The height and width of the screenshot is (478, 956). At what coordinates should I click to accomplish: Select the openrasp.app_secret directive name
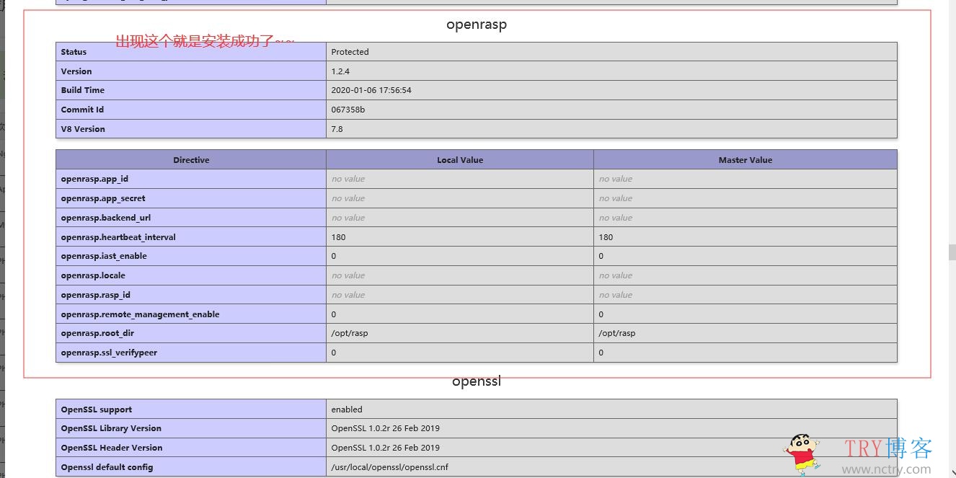pyautogui.click(x=103, y=198)
